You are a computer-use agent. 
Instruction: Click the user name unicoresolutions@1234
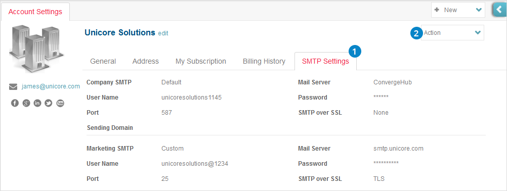click(195, 164)
